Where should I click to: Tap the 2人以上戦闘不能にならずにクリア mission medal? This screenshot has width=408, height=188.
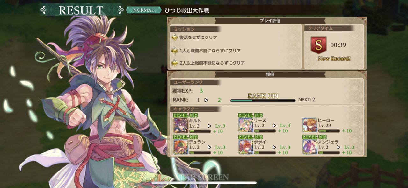[175, 63]
